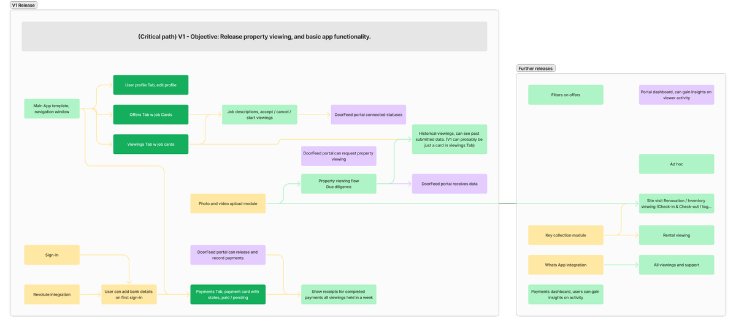Click the Job descriptions accept/cancel card
The height and width of the screenshot is (326, 736).
(259, 115)
